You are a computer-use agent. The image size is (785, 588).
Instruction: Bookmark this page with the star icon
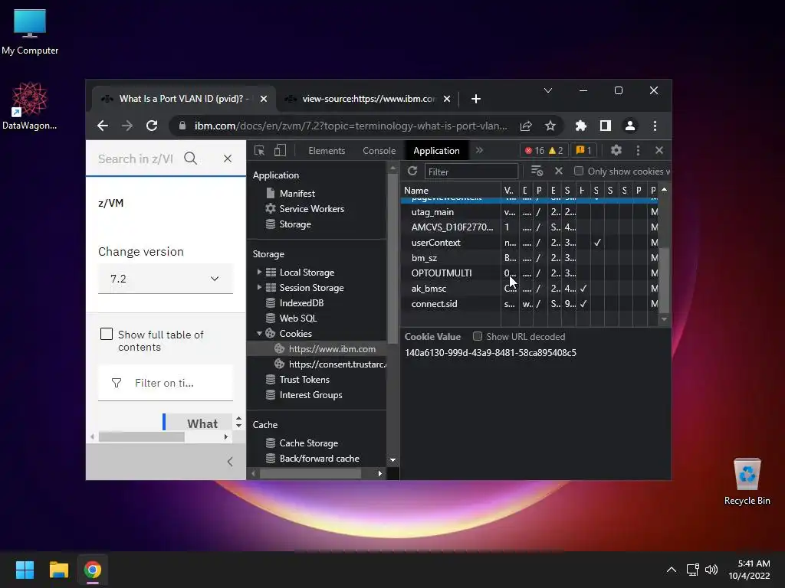click(550, 126)
